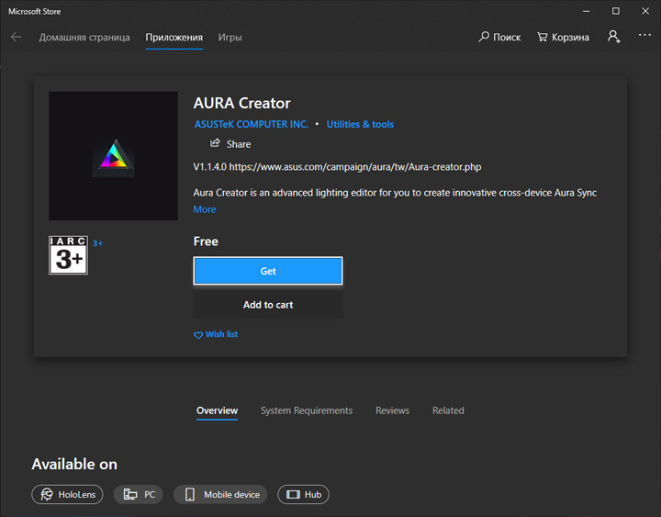The width and height of the screenshot is (661, 517).
Task: Open the Related tab
Action: point(448,410)
